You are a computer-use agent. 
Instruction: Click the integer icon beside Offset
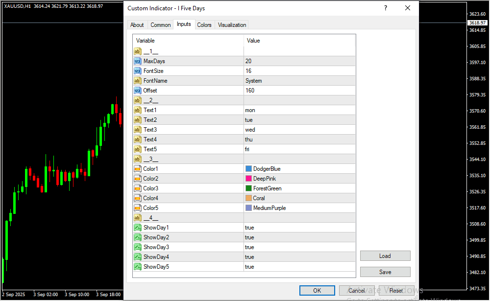tap(137, 91)
